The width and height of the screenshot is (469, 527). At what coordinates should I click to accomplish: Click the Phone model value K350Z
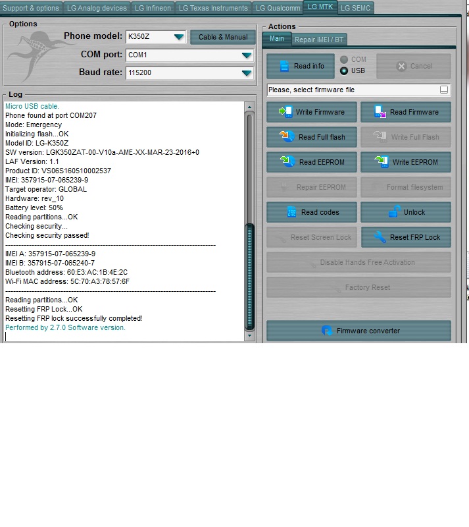coord(139,36)
